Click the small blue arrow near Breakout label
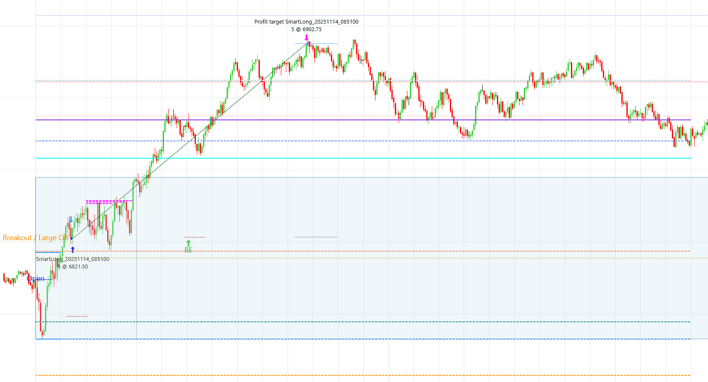 71,239
